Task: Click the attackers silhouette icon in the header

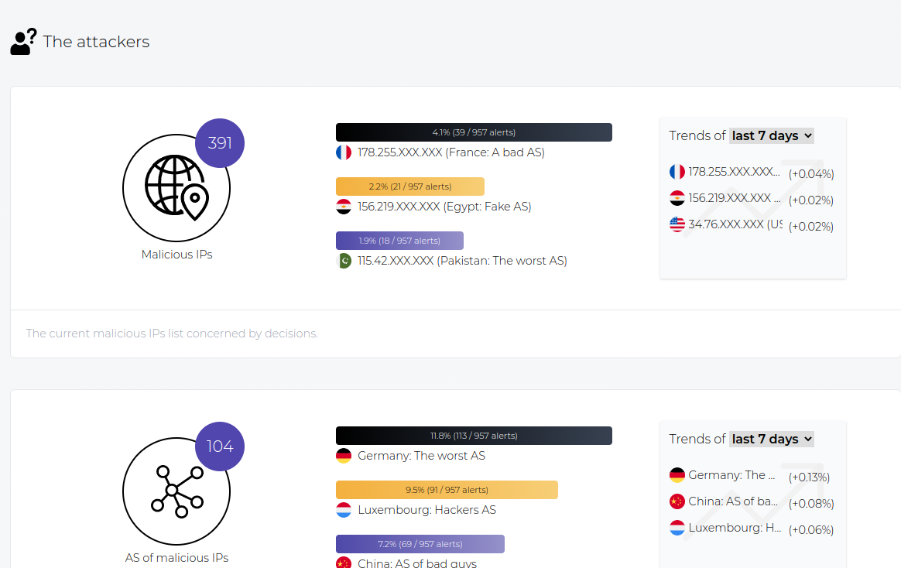Action: click(22, 40)
